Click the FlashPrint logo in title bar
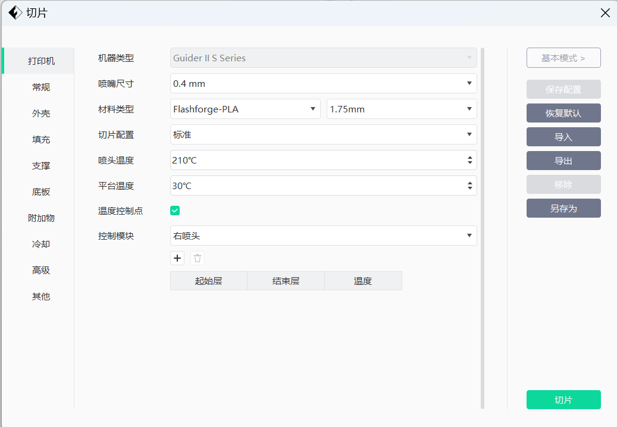The width and height of the screenshot is (617, 427). click(x=15, y=12)
